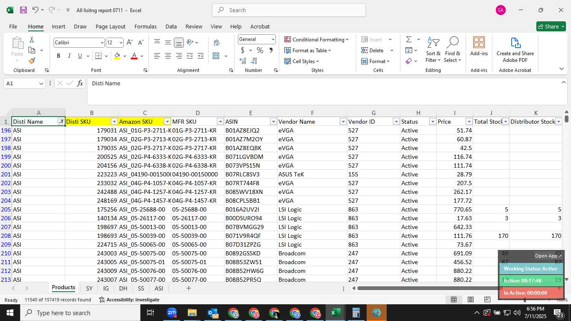
Task: Open Outlook from the taskbar
Action: (x=213, y=313)
